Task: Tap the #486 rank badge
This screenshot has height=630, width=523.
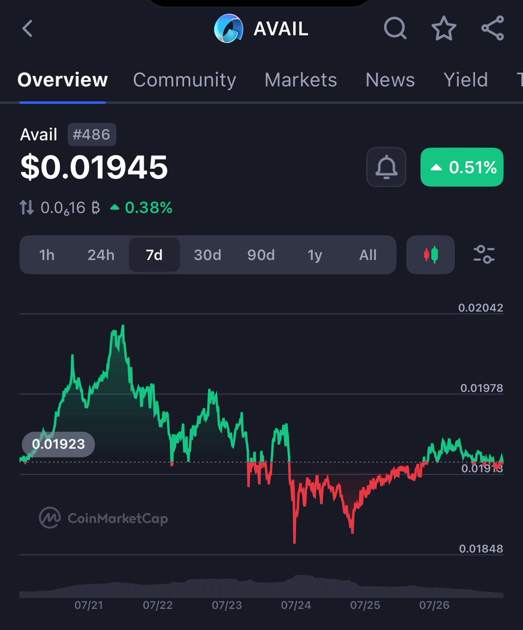Action: point(92,135)
